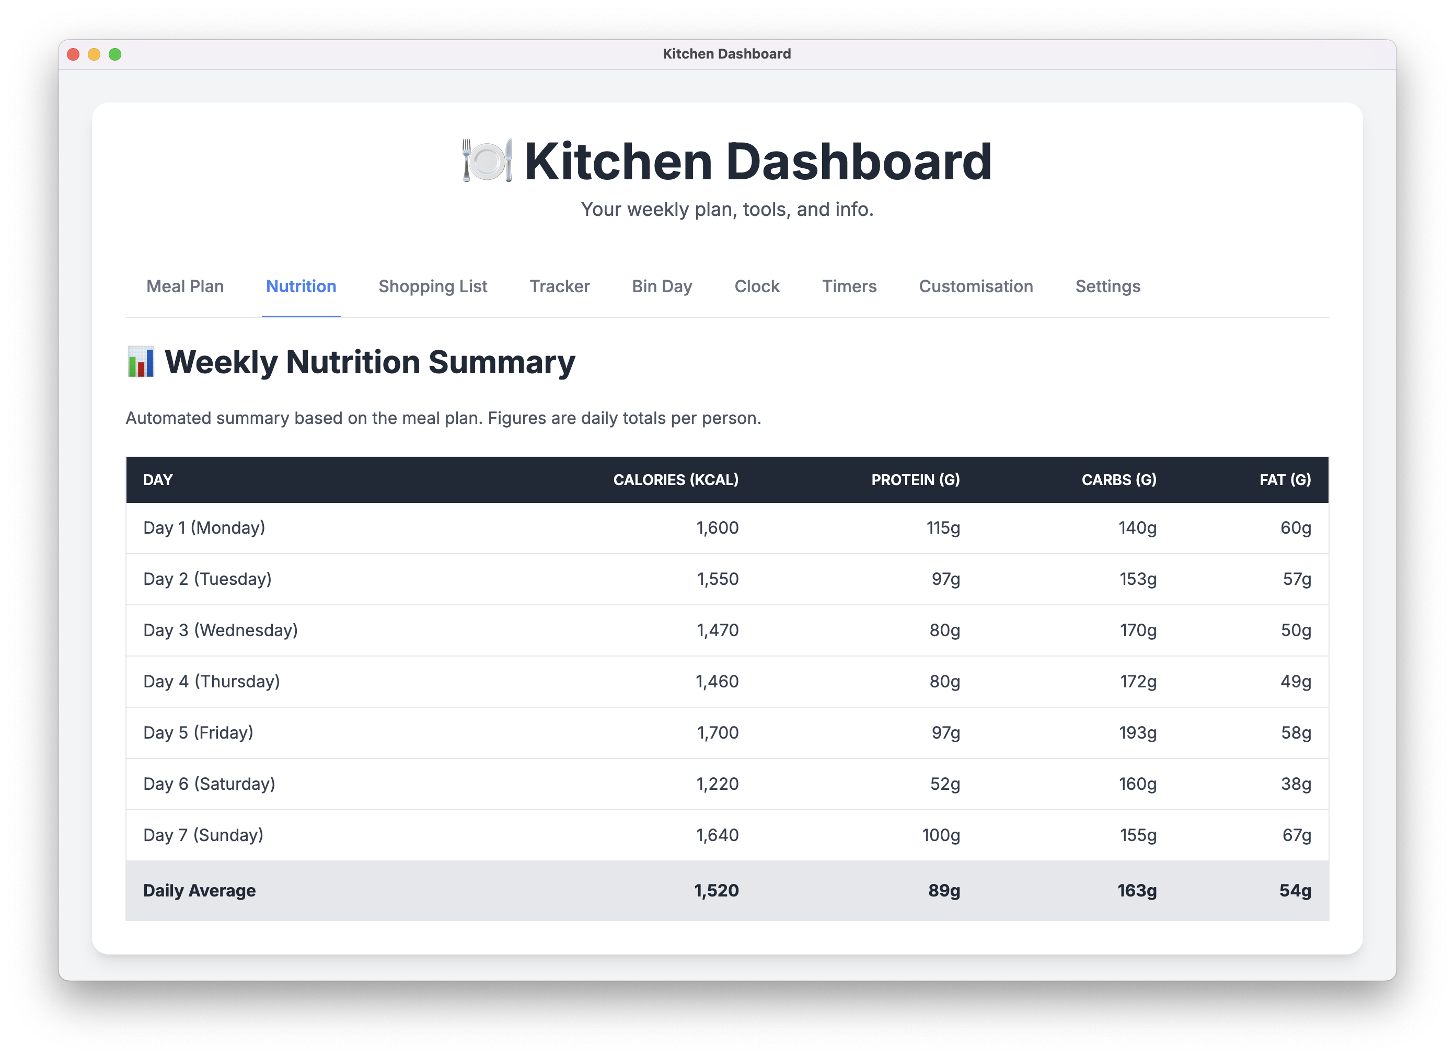Open the Settings tab
This screenshot has width=1455, height=1058.
click(x=1108, y=286)
